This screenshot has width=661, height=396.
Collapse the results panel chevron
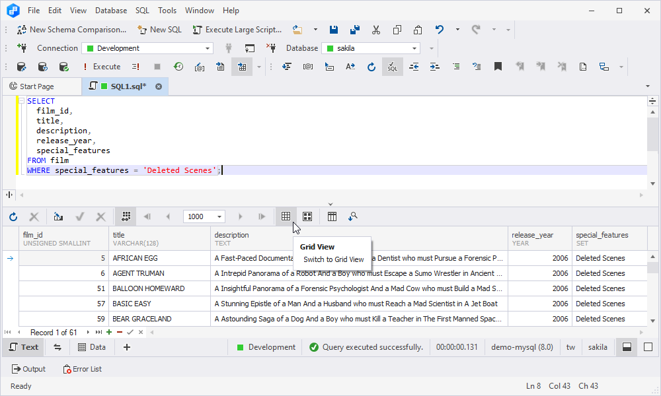point(330,204)
